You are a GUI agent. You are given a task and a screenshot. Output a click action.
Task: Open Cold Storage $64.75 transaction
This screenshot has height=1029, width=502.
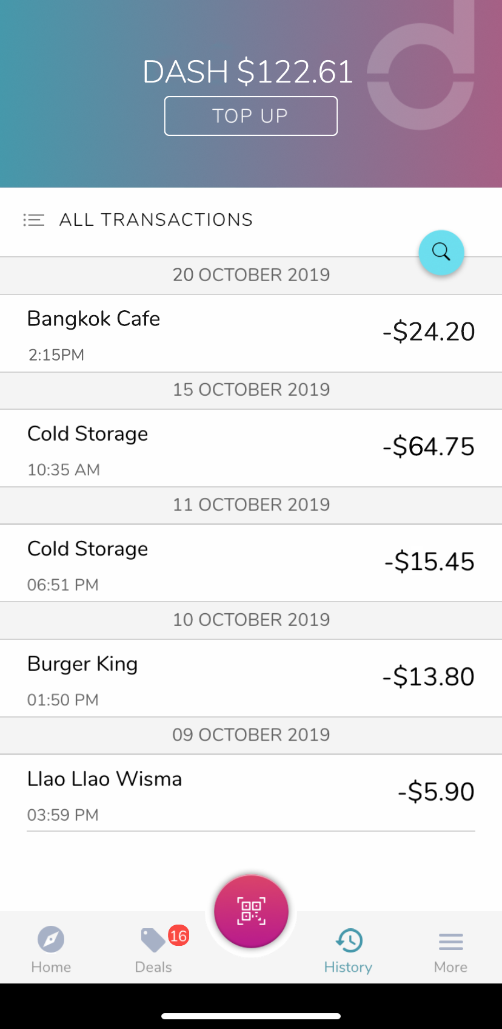click(251, 449)
